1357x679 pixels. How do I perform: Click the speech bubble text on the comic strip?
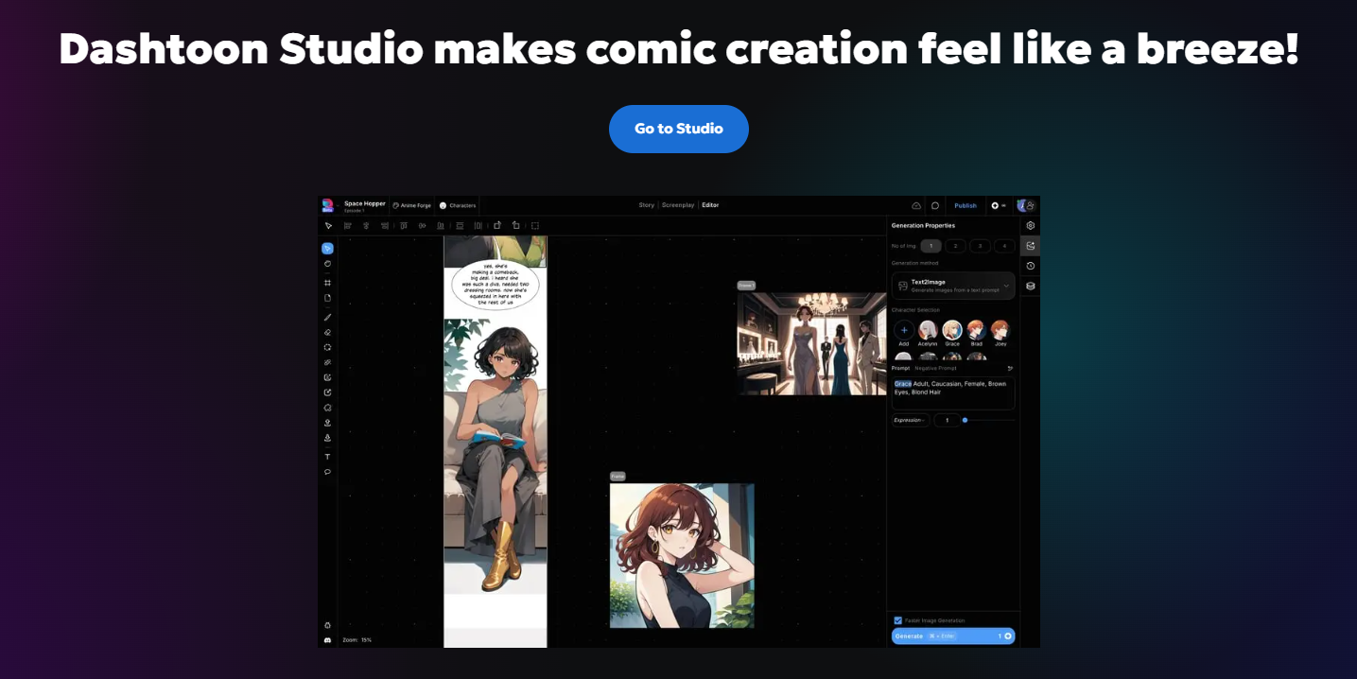pyautogui.click(x=496, y=285)
